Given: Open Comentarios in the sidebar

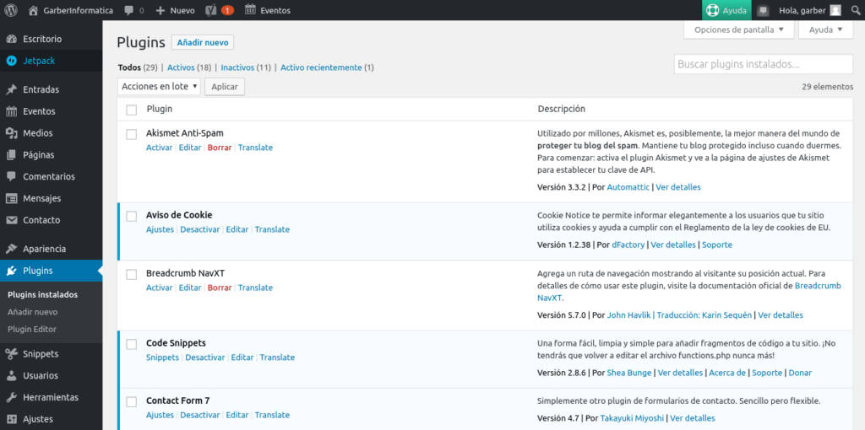Looking at the screenshot, I should (x=51, y=176).
